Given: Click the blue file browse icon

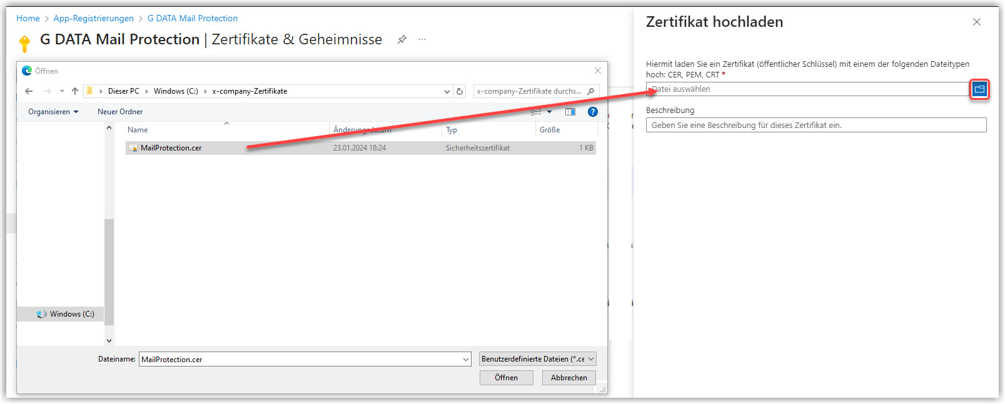Looking at the screenshot, I should click(x=979, y=89).
